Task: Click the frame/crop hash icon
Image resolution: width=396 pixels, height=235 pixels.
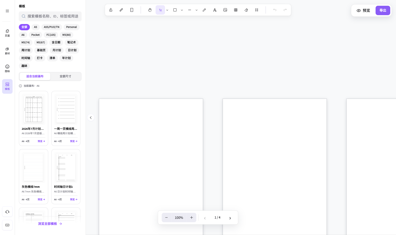Action: point(257,10)
